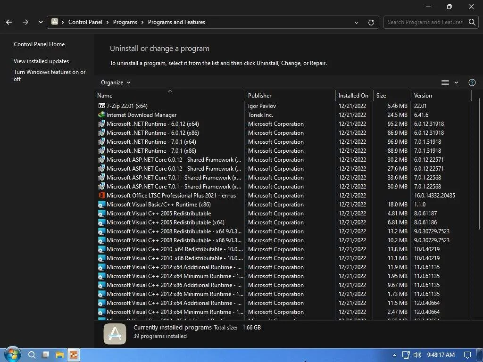Click the .NET Runtime 7.0.1 (x86) icon
This screenshot has width=483, height=362.
[102, 150]
